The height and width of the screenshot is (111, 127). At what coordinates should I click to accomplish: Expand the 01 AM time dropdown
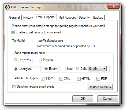(x=97, y=69)
